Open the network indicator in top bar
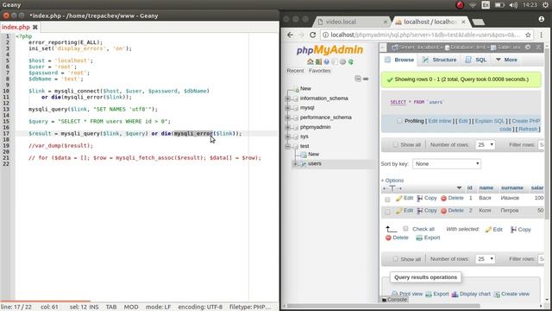The width and height of the screenshot is (552, 311). point(473,5)
